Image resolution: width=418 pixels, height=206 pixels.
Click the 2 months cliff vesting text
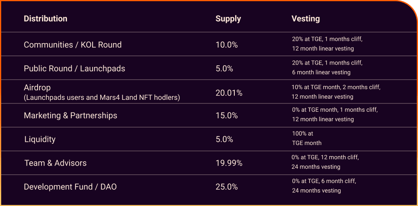point(336,87)
